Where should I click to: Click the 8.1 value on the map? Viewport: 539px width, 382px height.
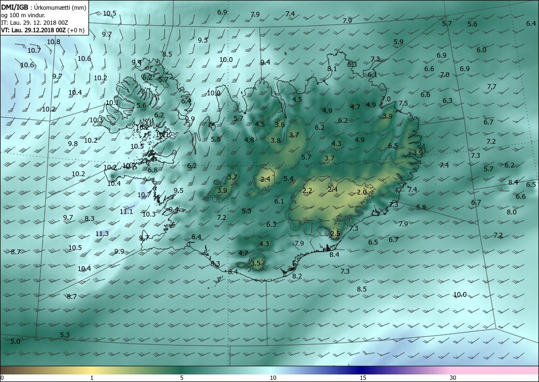click(332, 69)
